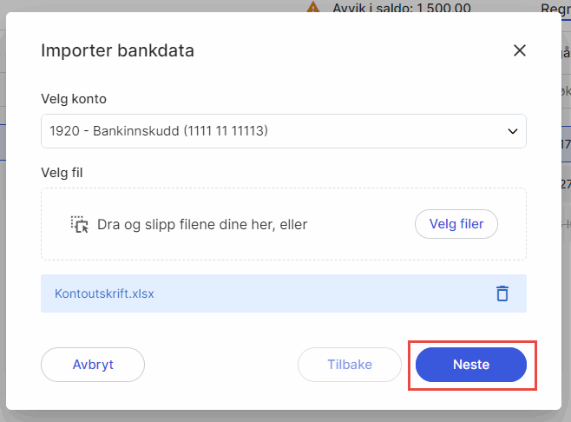Viewport: 571px width, 422px height.
Task: Open the Velg konto account dropdown
Action: (x=283, y=131)
